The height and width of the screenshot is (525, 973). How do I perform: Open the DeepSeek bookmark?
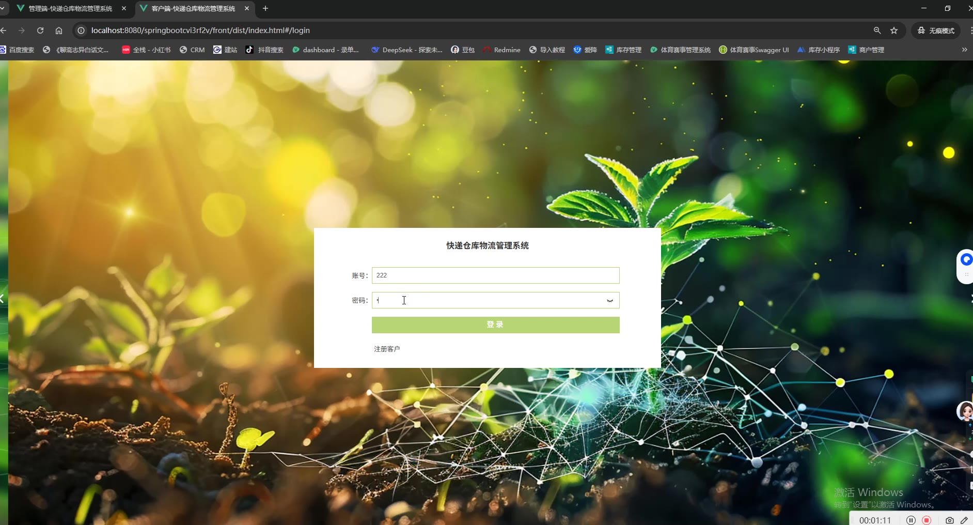[x=407, y=50]
